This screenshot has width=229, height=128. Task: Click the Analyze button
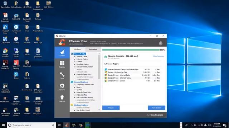pos(111,108)
